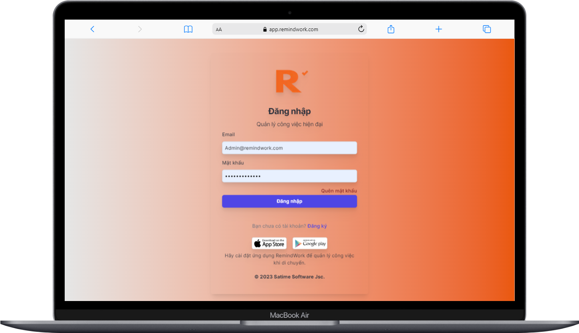
Task: Click the Email input field
Action: coord(289,148)
